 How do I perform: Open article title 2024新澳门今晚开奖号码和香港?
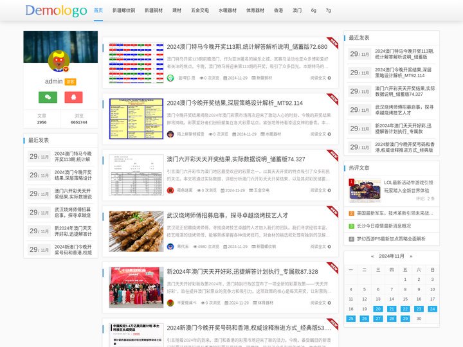(249, 328)
